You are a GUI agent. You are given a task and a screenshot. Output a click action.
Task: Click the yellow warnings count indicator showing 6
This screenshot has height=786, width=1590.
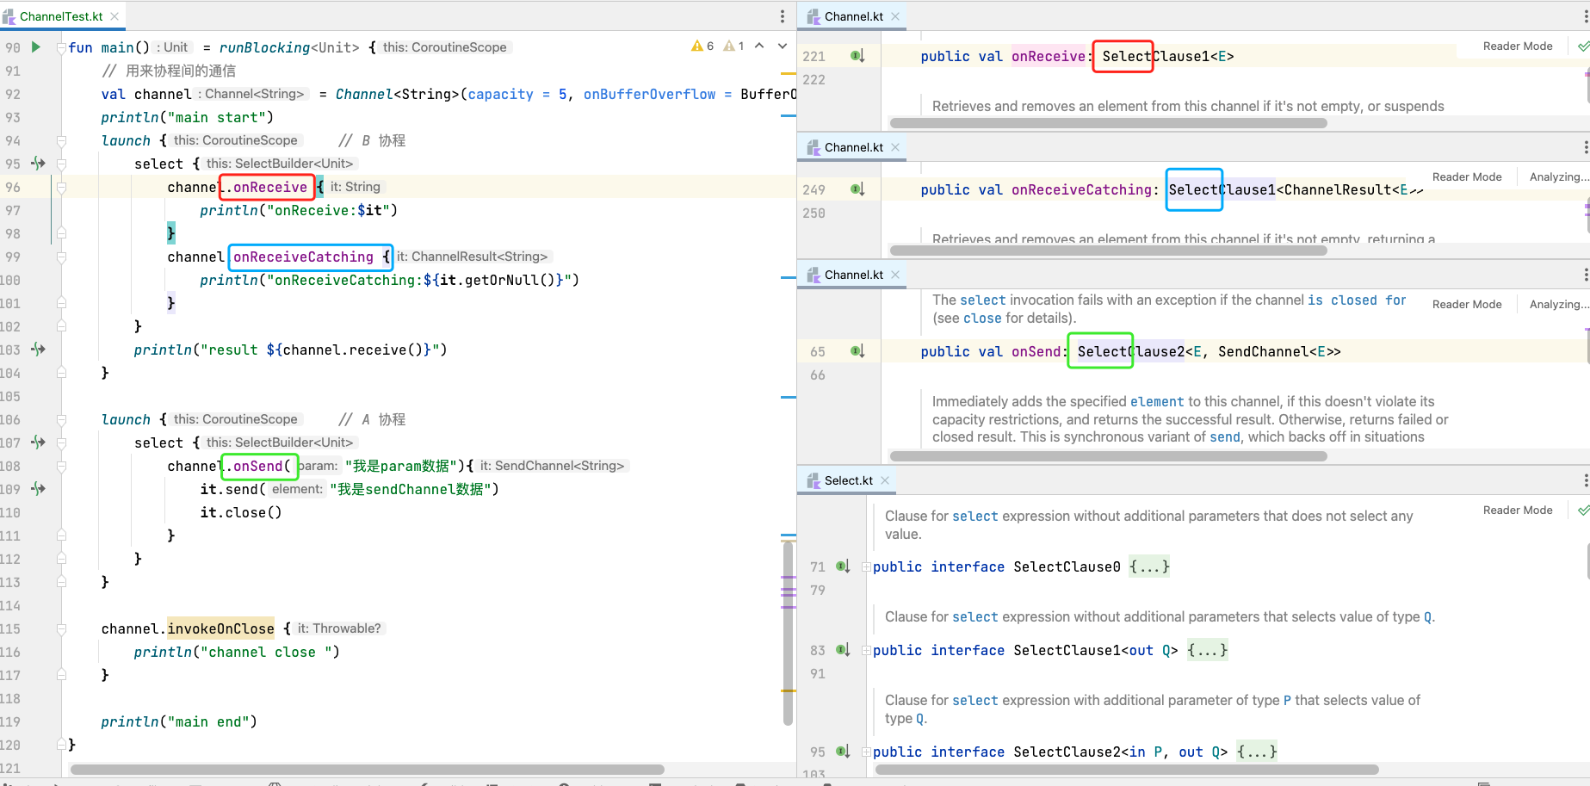tap(702, 46)
